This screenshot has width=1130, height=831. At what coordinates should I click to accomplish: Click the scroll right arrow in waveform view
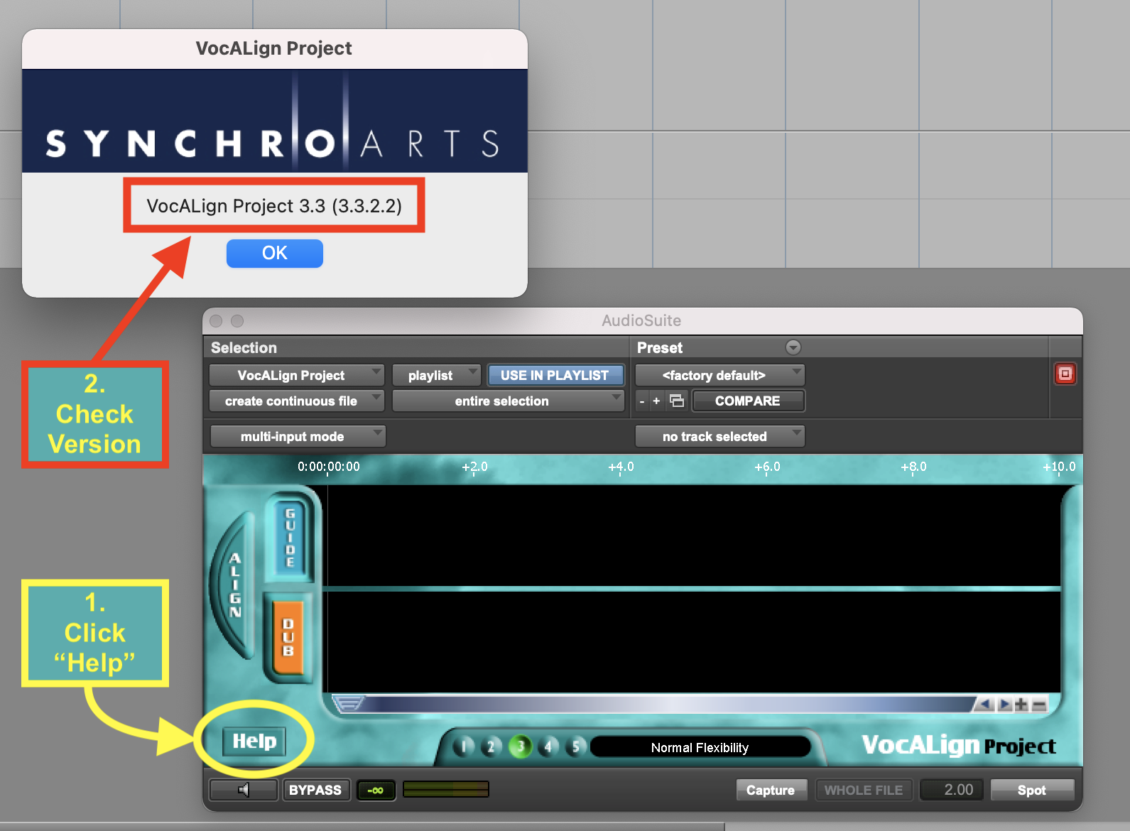point(1004,705)
